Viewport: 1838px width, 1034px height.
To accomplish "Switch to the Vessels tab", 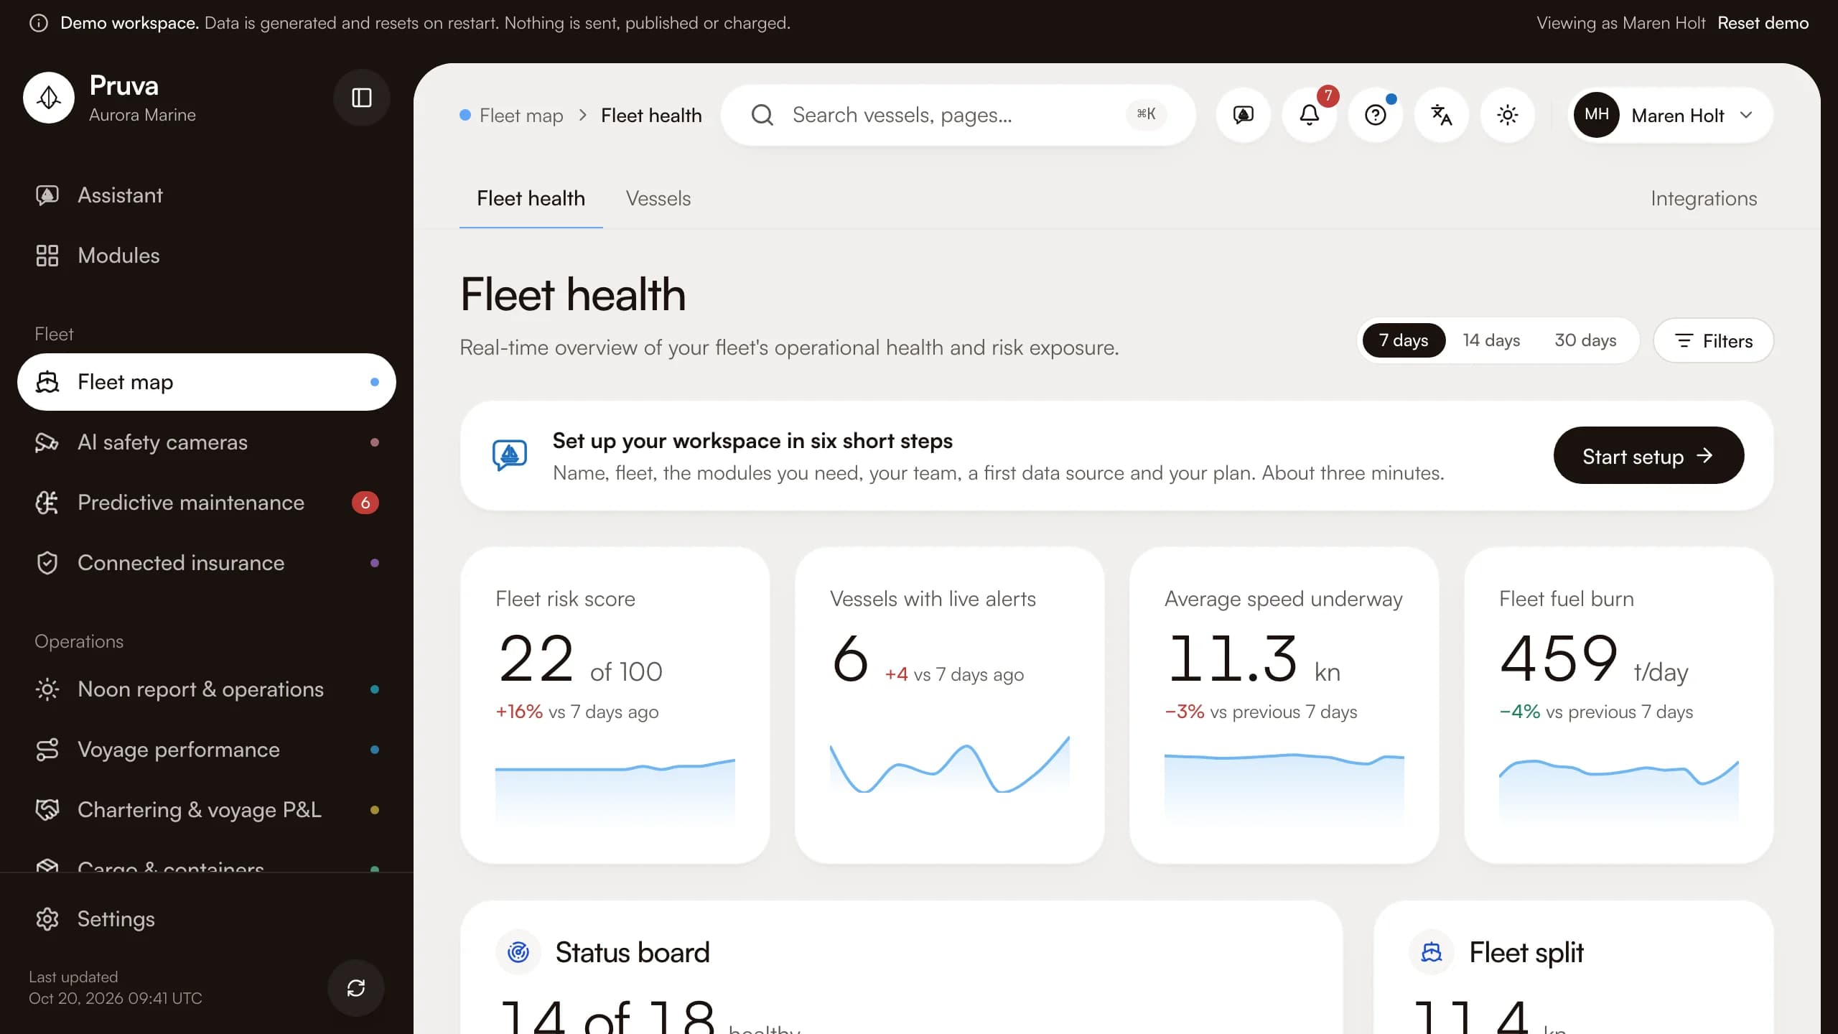I will pos(658,199).
